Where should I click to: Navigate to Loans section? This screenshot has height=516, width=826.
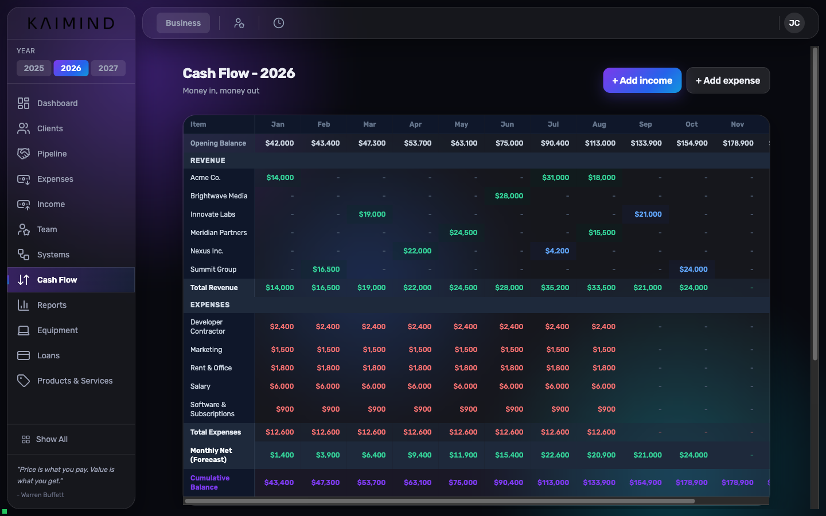click(71, 355)
